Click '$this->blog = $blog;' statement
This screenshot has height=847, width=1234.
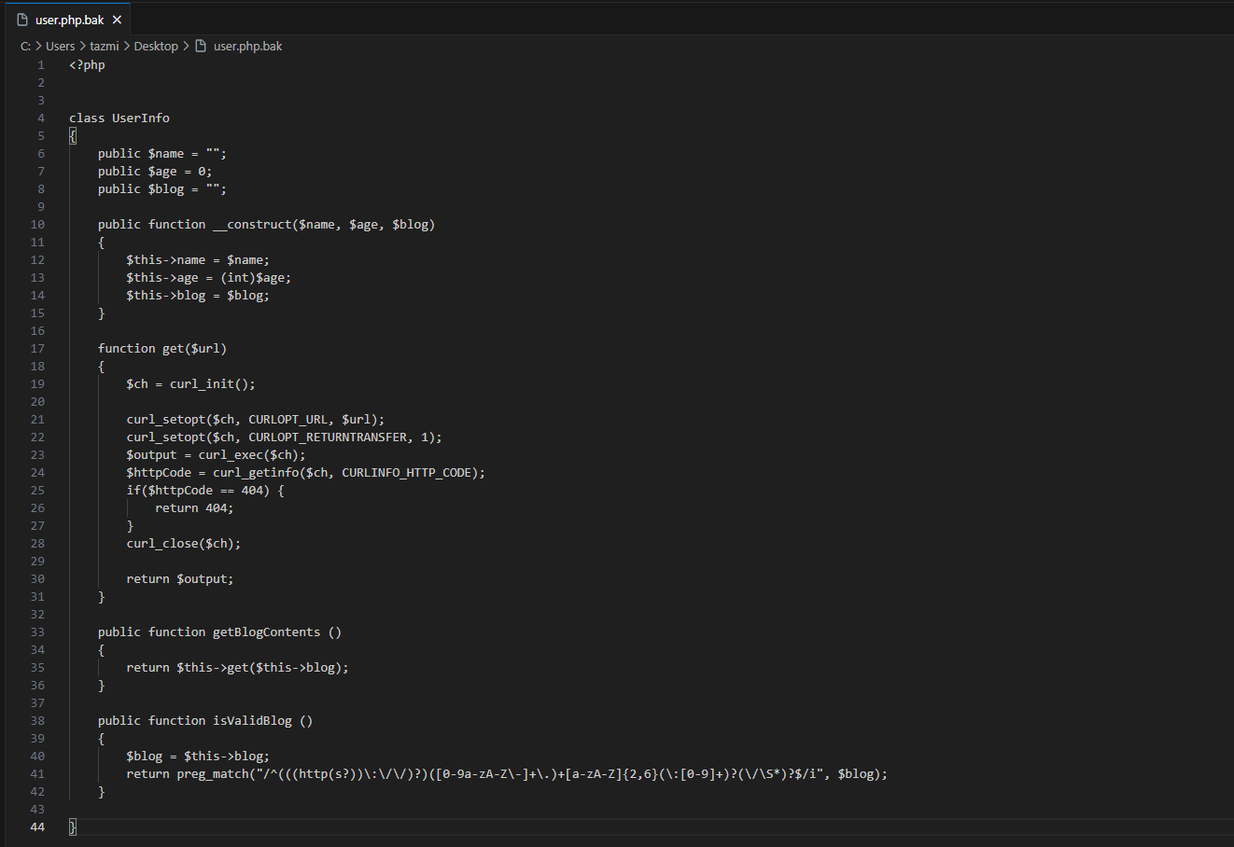tap(198, 296)
